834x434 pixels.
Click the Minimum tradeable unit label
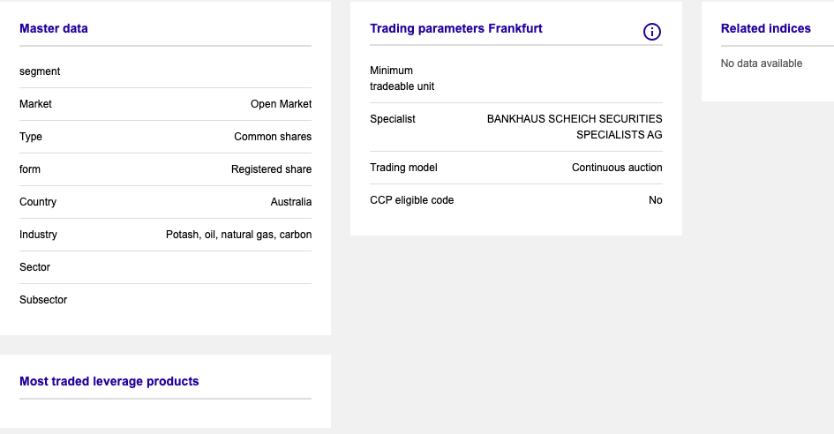402,79
